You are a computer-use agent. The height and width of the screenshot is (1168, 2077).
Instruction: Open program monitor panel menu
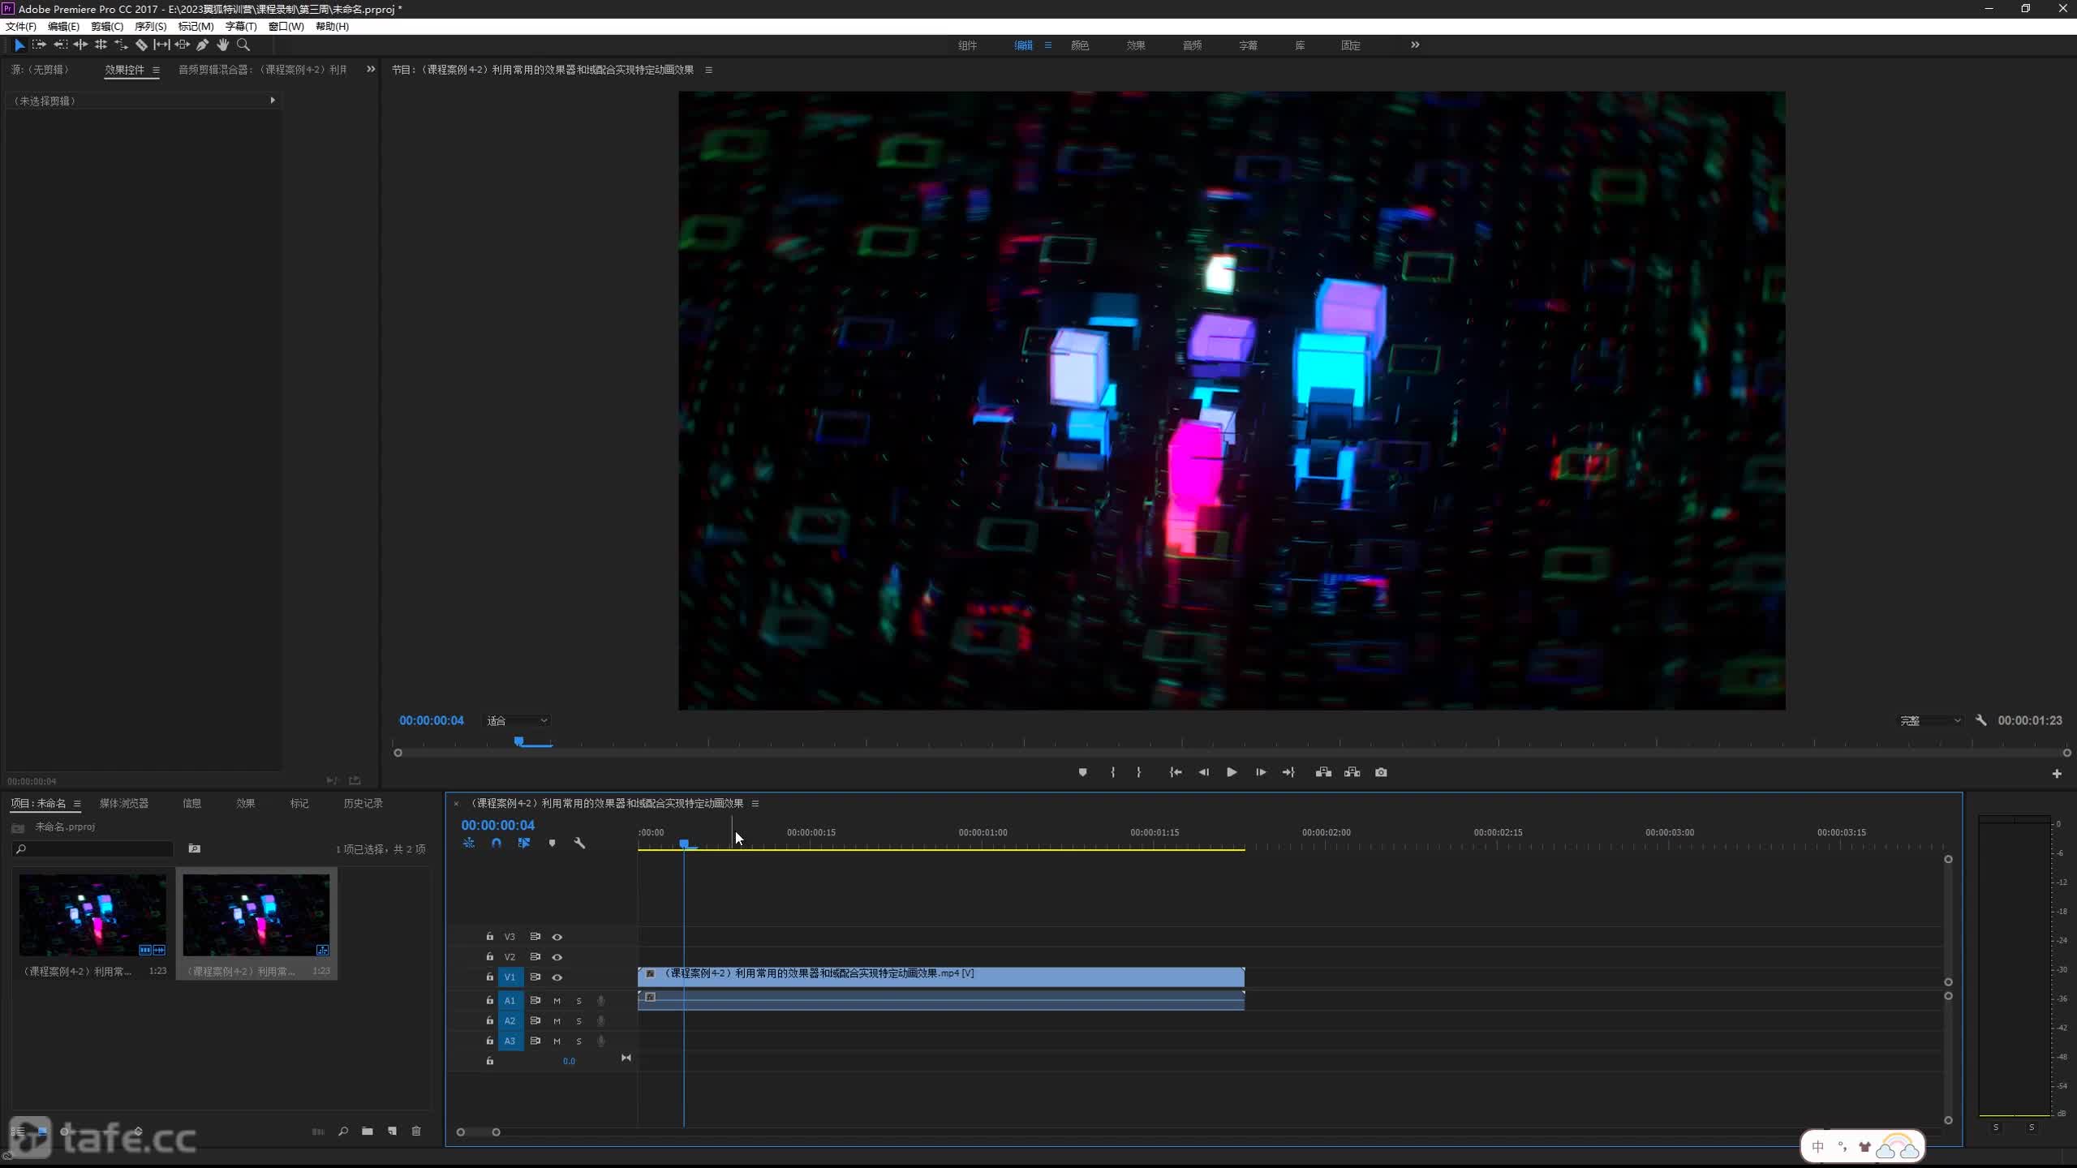click(x=708, y=70)
